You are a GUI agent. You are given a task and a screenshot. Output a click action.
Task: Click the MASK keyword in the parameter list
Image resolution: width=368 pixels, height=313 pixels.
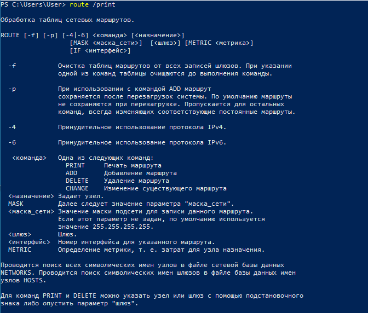[x=16, y=204]
